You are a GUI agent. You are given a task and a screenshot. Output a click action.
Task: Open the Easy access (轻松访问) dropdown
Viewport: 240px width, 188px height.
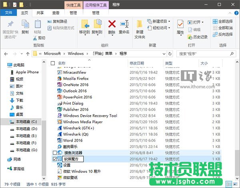[169, 28]
